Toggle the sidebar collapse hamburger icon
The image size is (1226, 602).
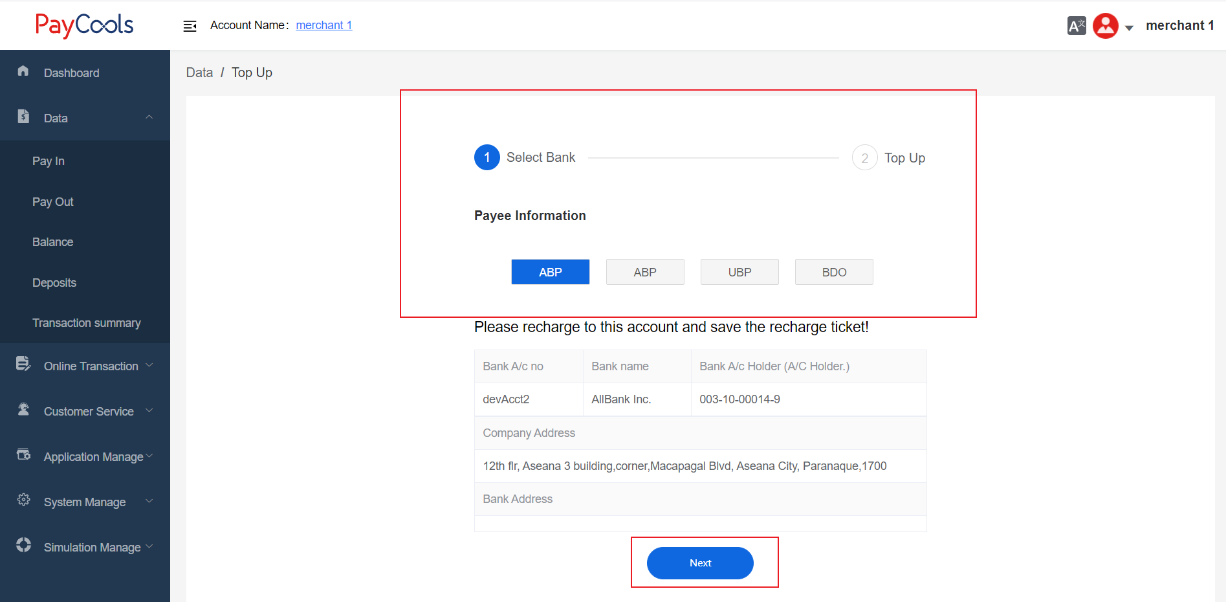(x=190, y=26)
